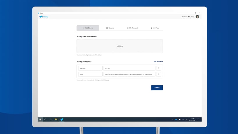
Task: Restore down the bStamp window
Action: point(196,13)
